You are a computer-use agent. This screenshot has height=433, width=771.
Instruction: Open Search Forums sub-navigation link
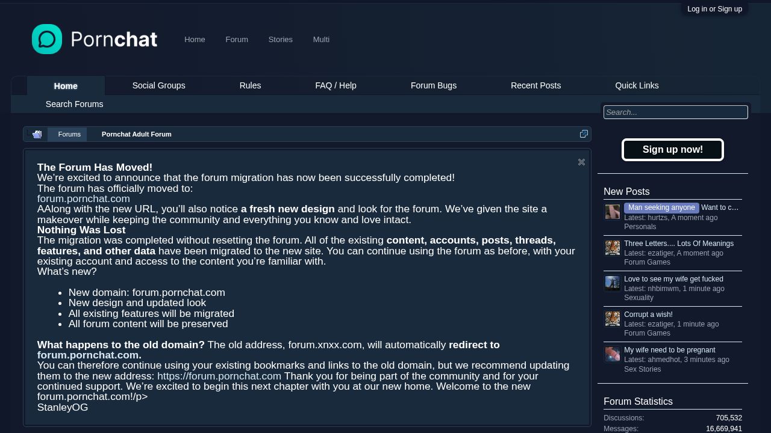point(74,104)
